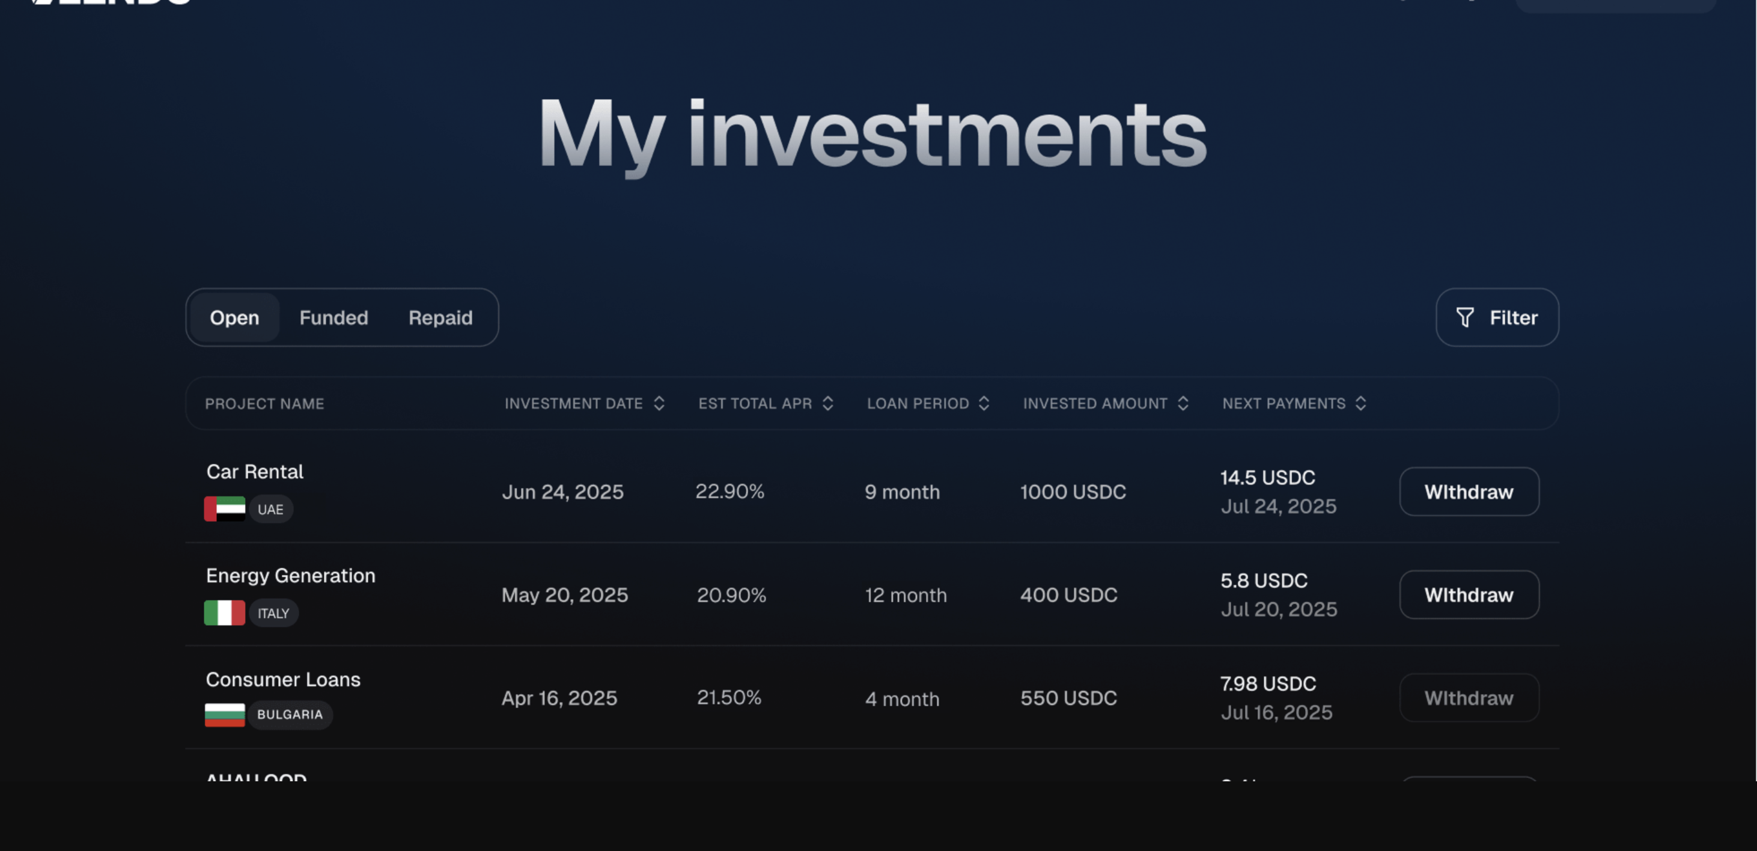Withdraw from Energy Generation investment
Image resolution: width=1757 pixels, height=851 pixels.
pyautogui.click(x=1469, y=594)
